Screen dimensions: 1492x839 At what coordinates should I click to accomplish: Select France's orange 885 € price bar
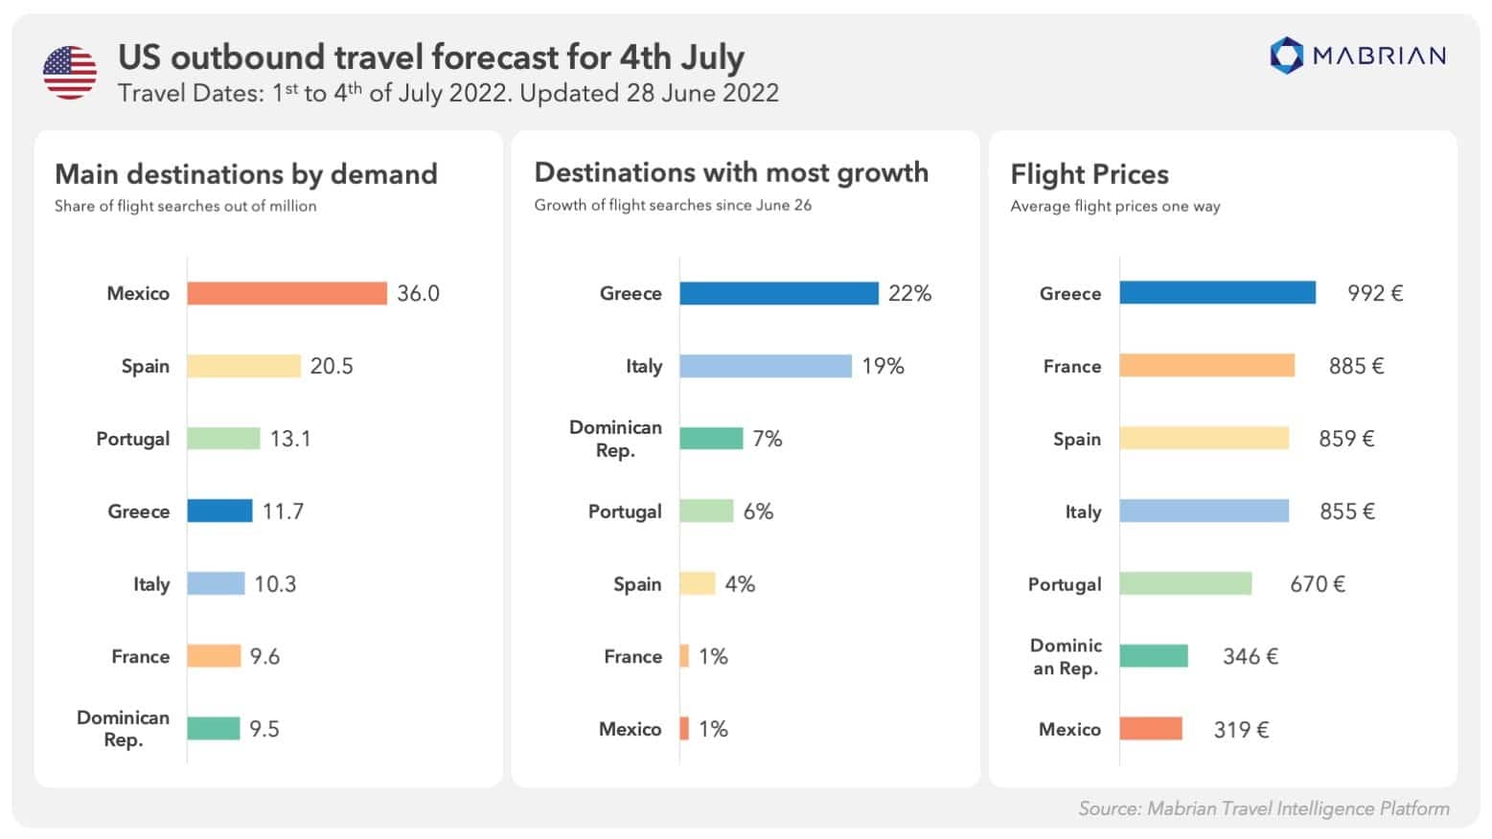click(x=1206, y=366)
